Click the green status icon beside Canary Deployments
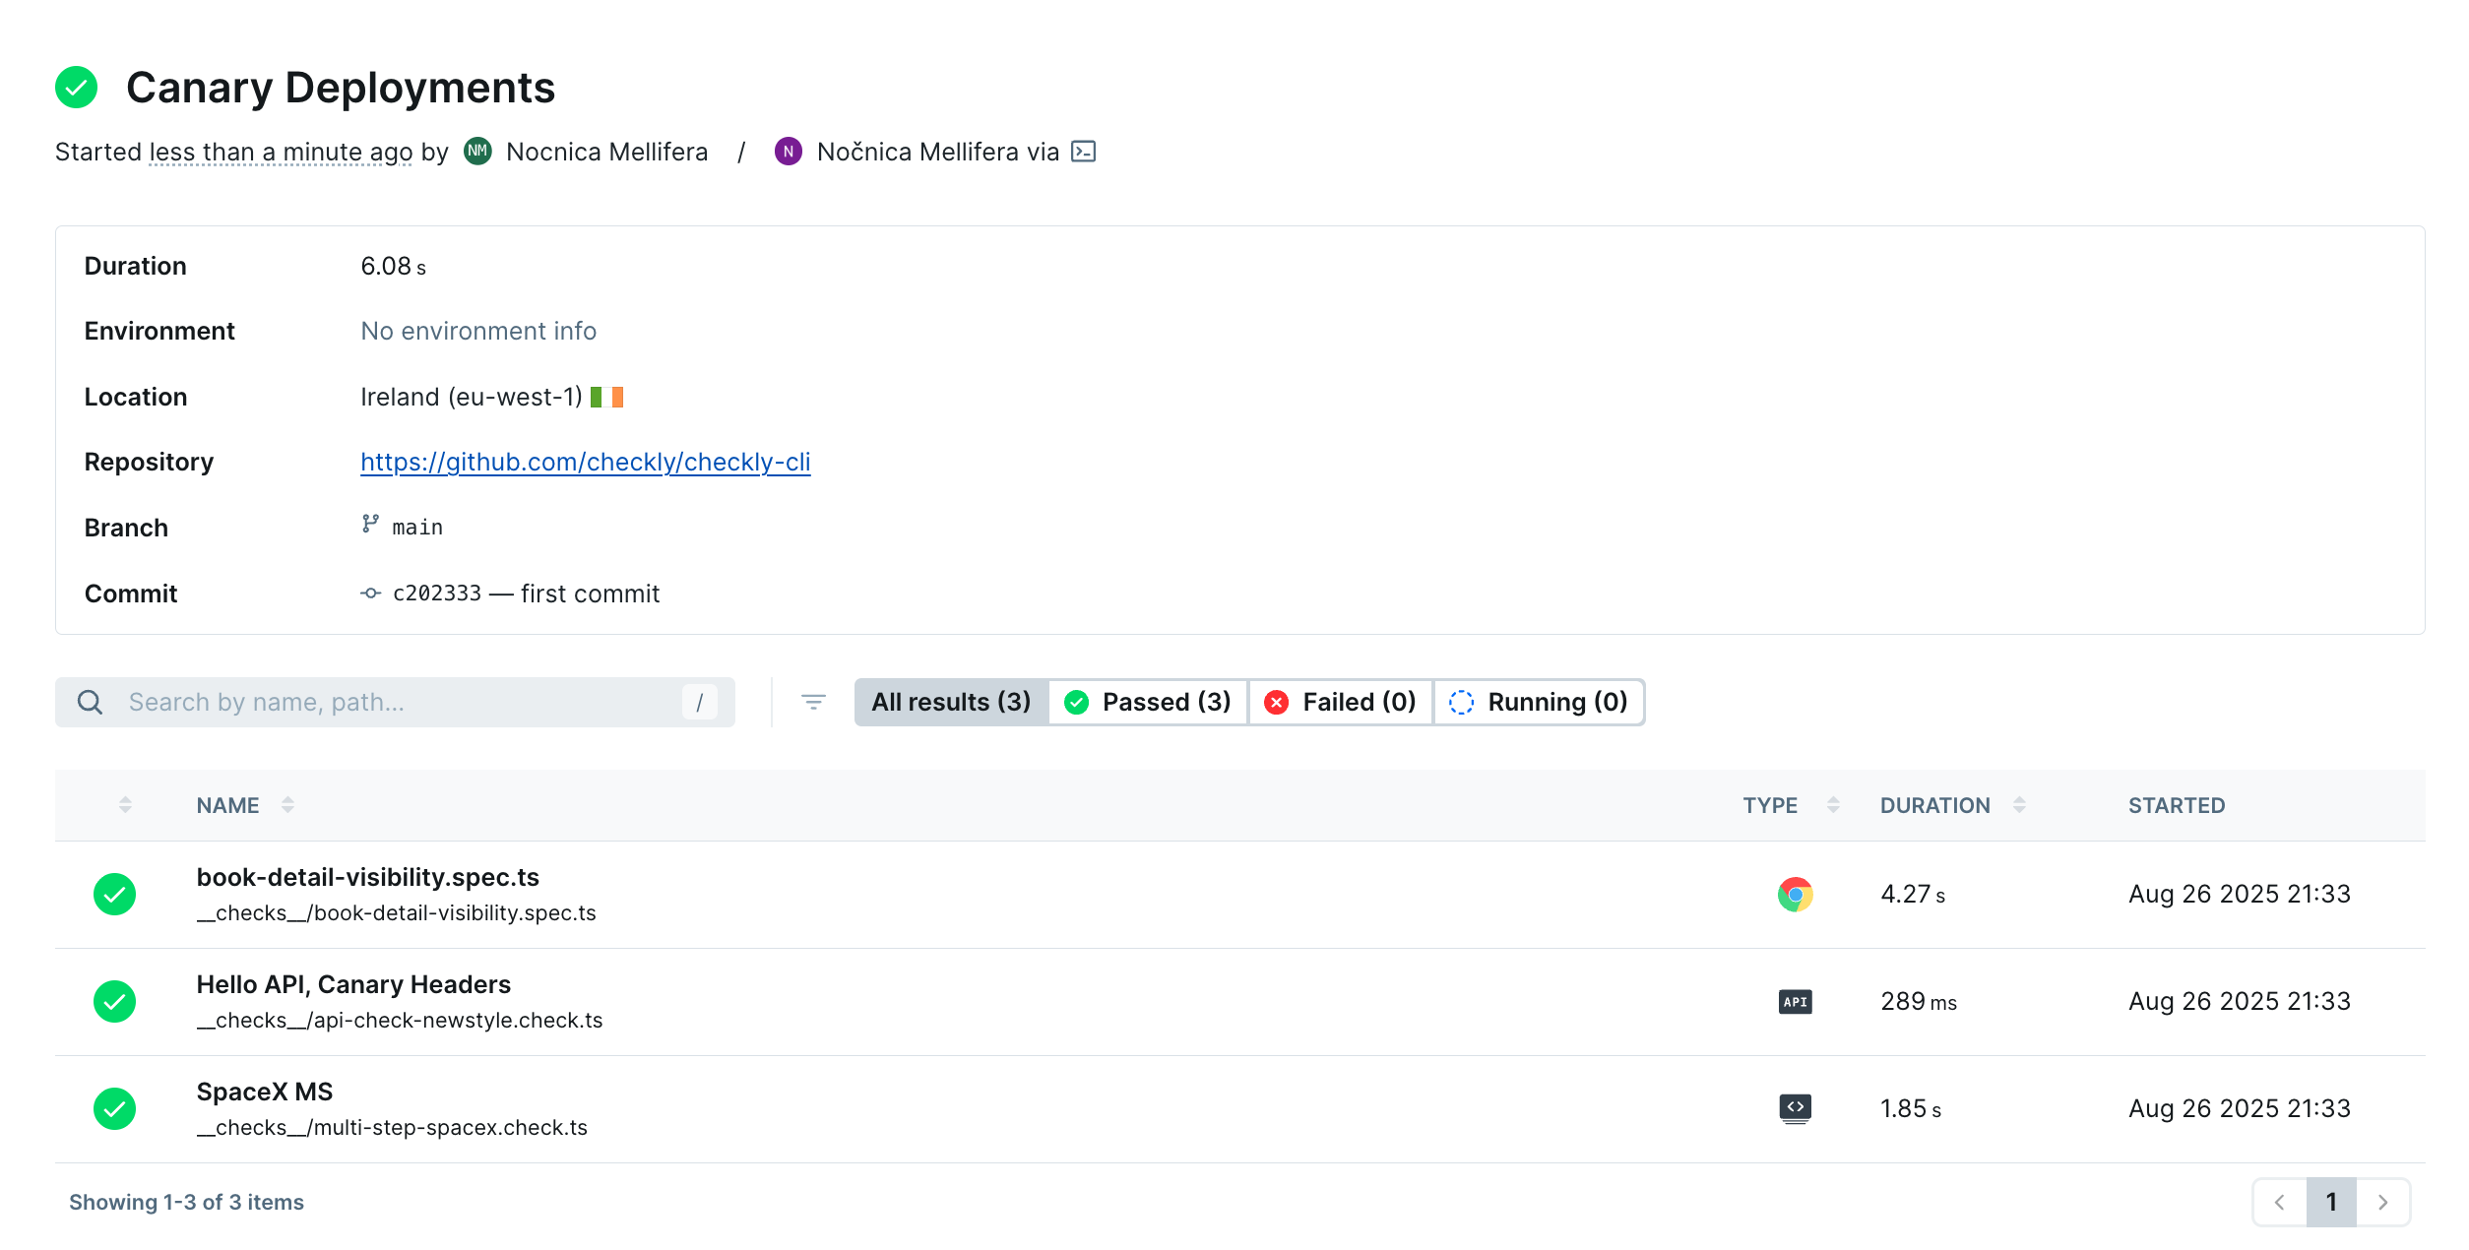The image size is (2469, 1250). pos(77,88)
